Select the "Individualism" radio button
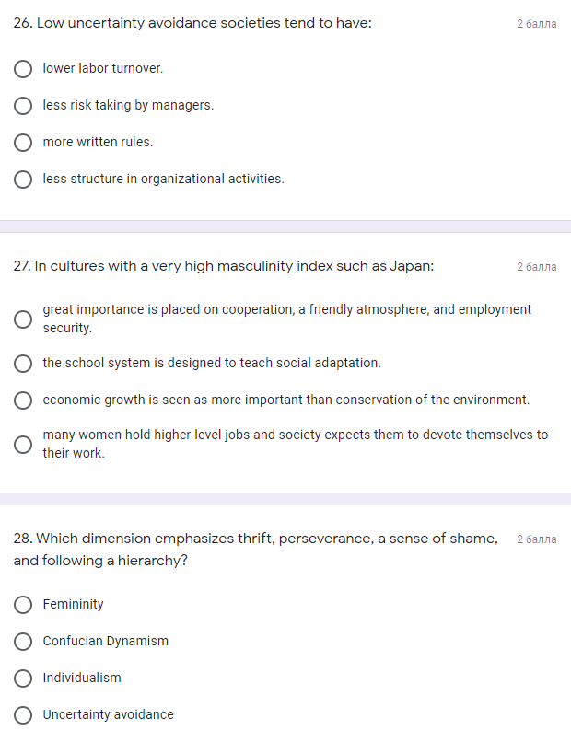This screenshot has width=571, height=754. (x=23, y=678)
